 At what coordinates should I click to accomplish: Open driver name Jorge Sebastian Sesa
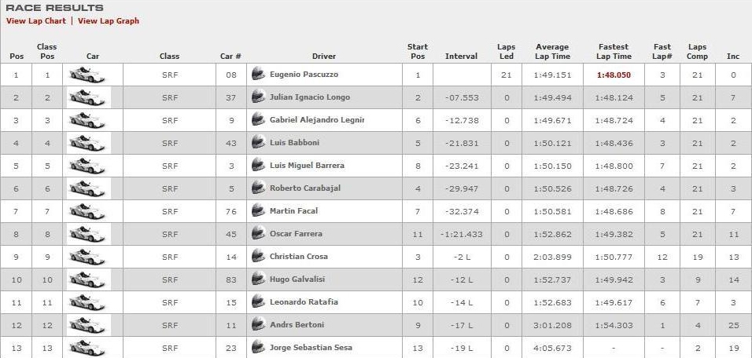[x=311, y=348]
